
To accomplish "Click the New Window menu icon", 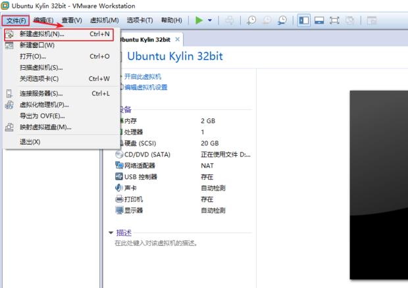I will [9, 45].
